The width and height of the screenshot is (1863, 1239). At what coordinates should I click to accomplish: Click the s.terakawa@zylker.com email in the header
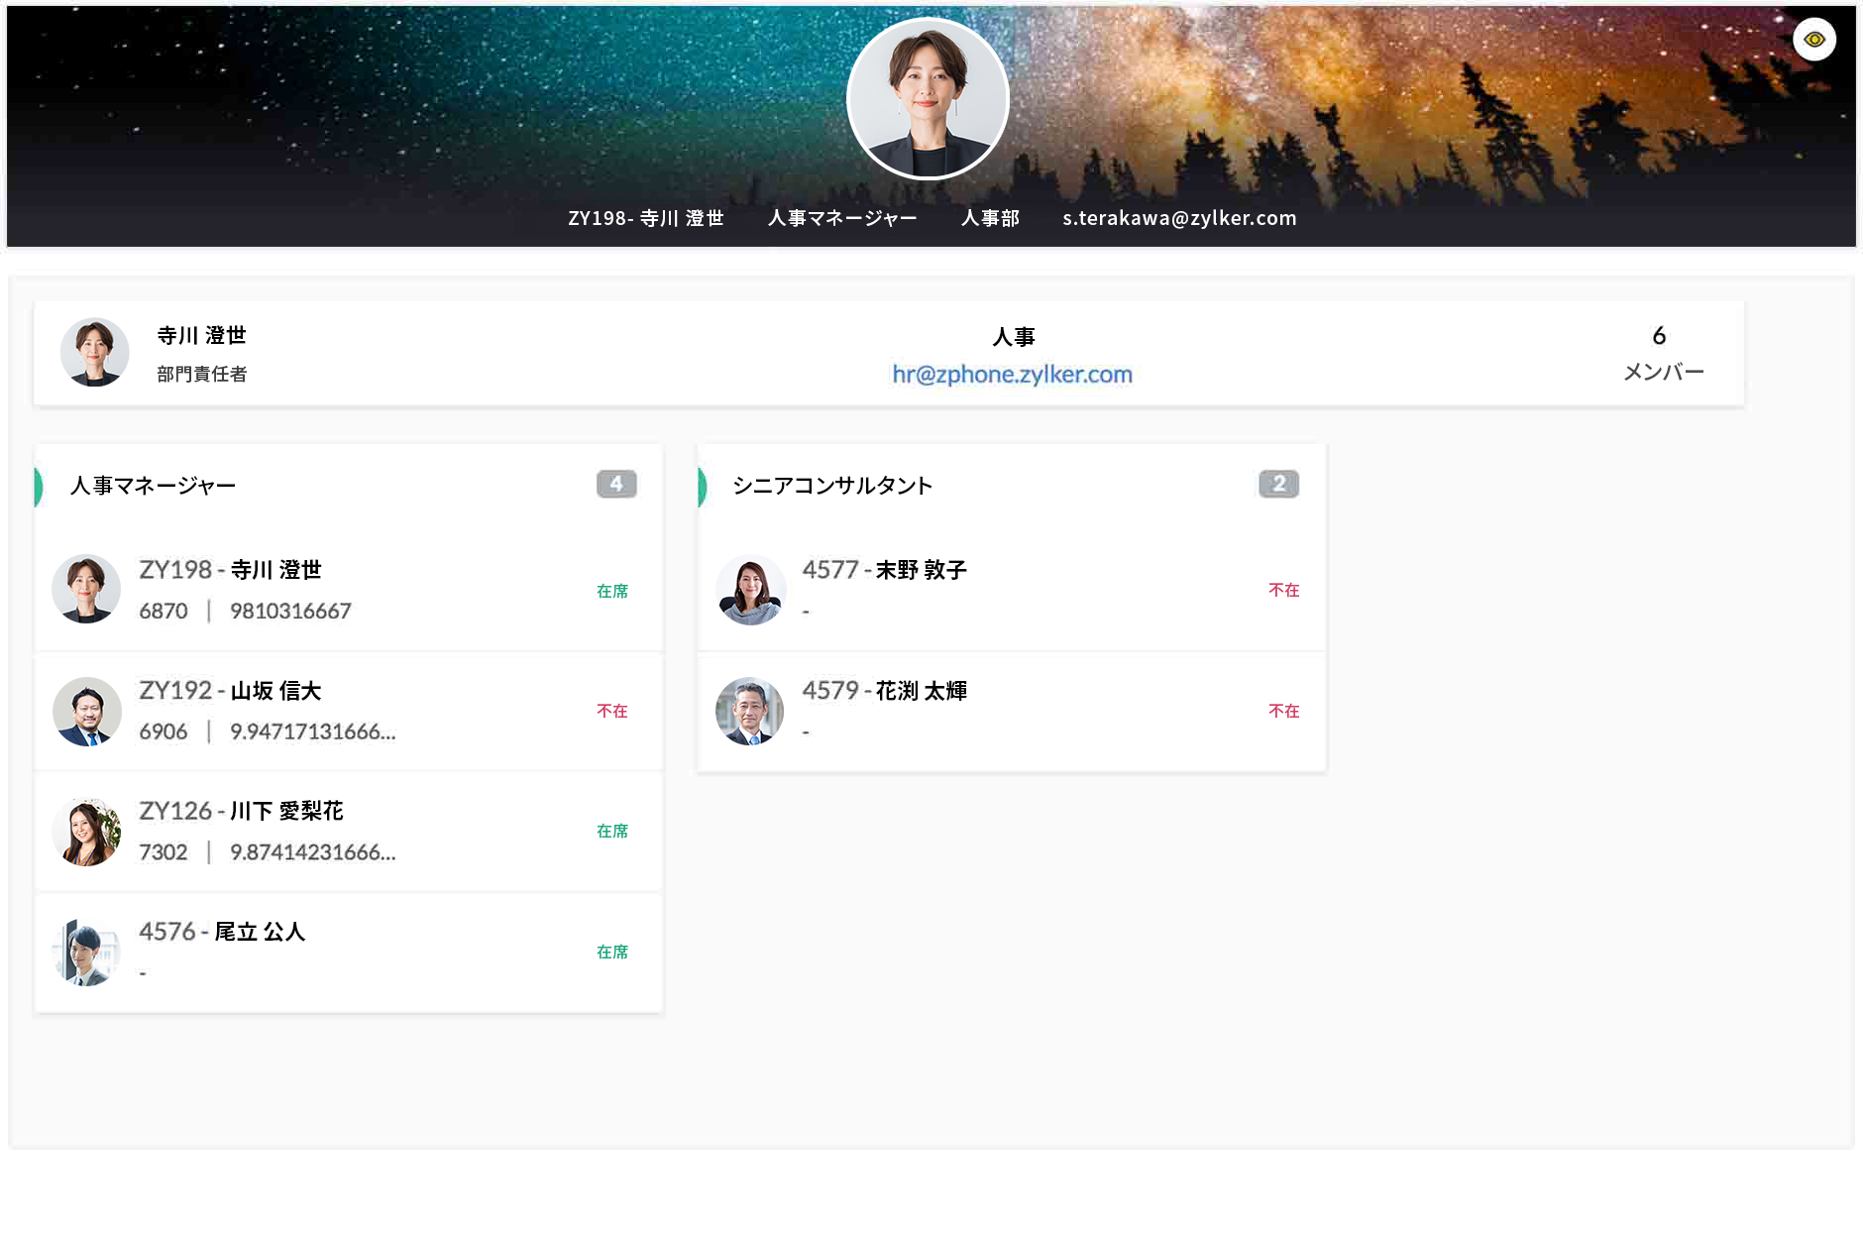click(x=1178, y=218)
